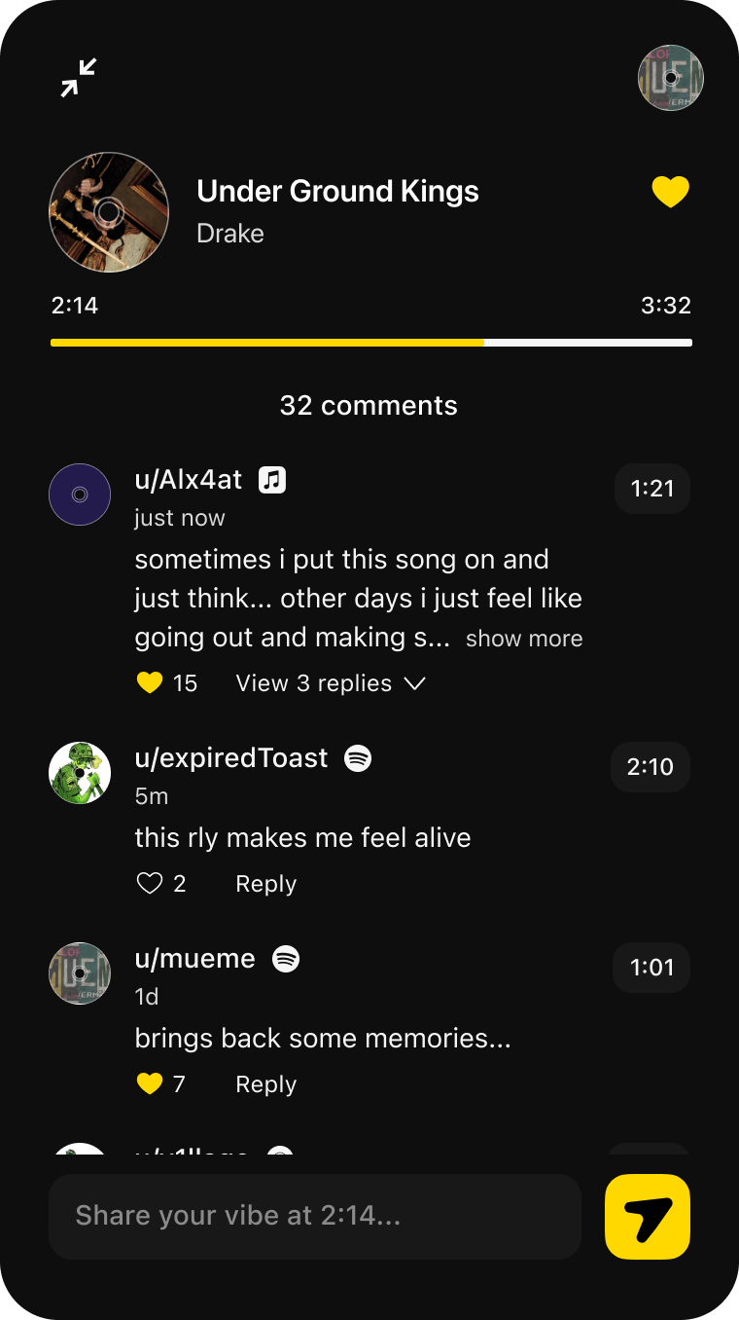Screen dimensions: 739x1320
Task: Jump to the 1:01 timestamp
Action: (x=651, y=968)
